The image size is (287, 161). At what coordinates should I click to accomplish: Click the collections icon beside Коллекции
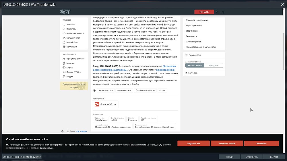(64, 47)
